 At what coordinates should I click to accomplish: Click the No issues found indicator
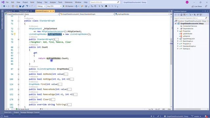[x=22, y=109]
